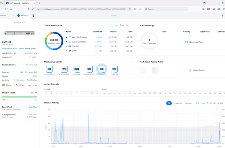Click See All under Internet Health
This screenshot has width=225, height=148.
click(34, 93)
